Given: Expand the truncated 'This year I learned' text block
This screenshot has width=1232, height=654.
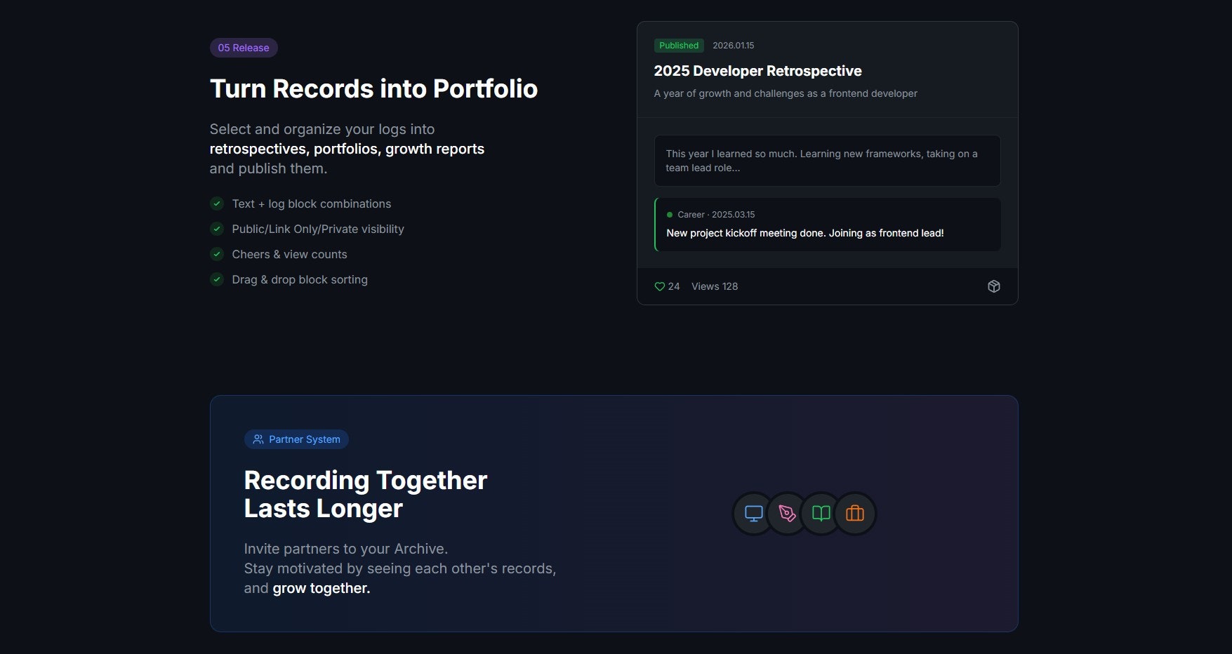Looking at the screenshot, I should tap(827, 161).
